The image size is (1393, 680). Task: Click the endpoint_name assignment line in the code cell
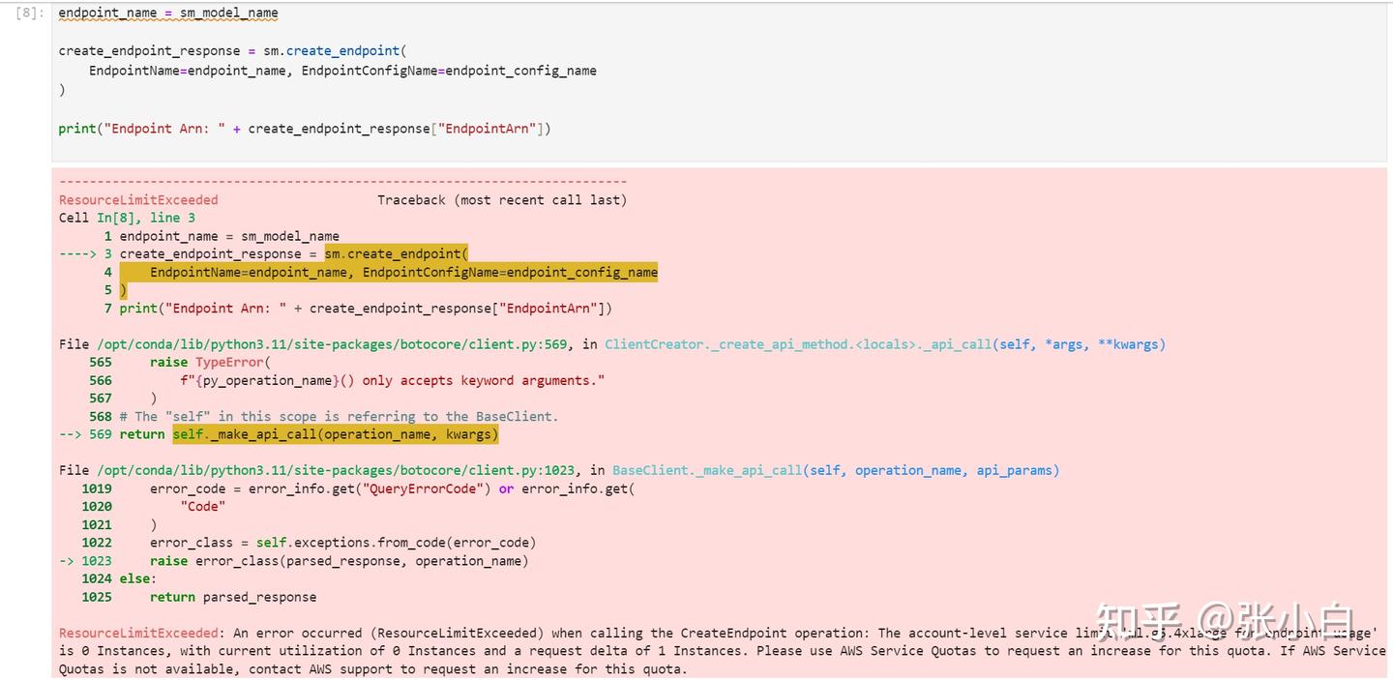[167, 13]
